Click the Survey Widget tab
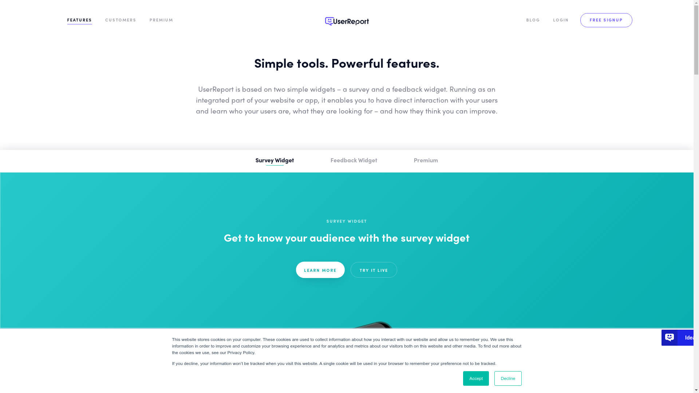699x393 pixels. (275, 160)
